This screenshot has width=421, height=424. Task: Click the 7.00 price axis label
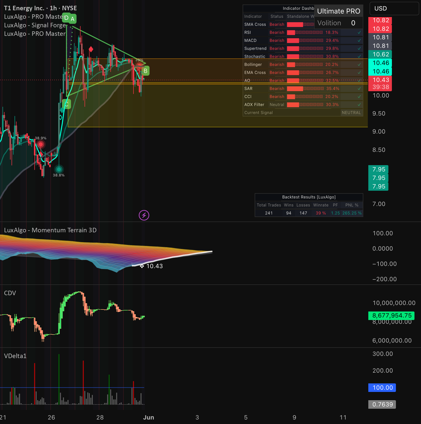379,204
